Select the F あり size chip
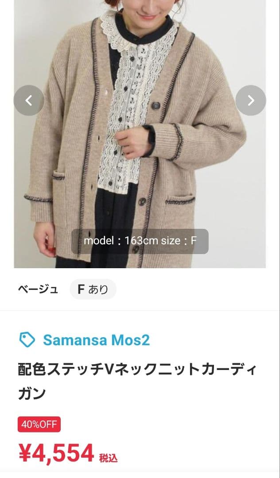280x478 pixels. pyautogui.click(x=93, y=289)
